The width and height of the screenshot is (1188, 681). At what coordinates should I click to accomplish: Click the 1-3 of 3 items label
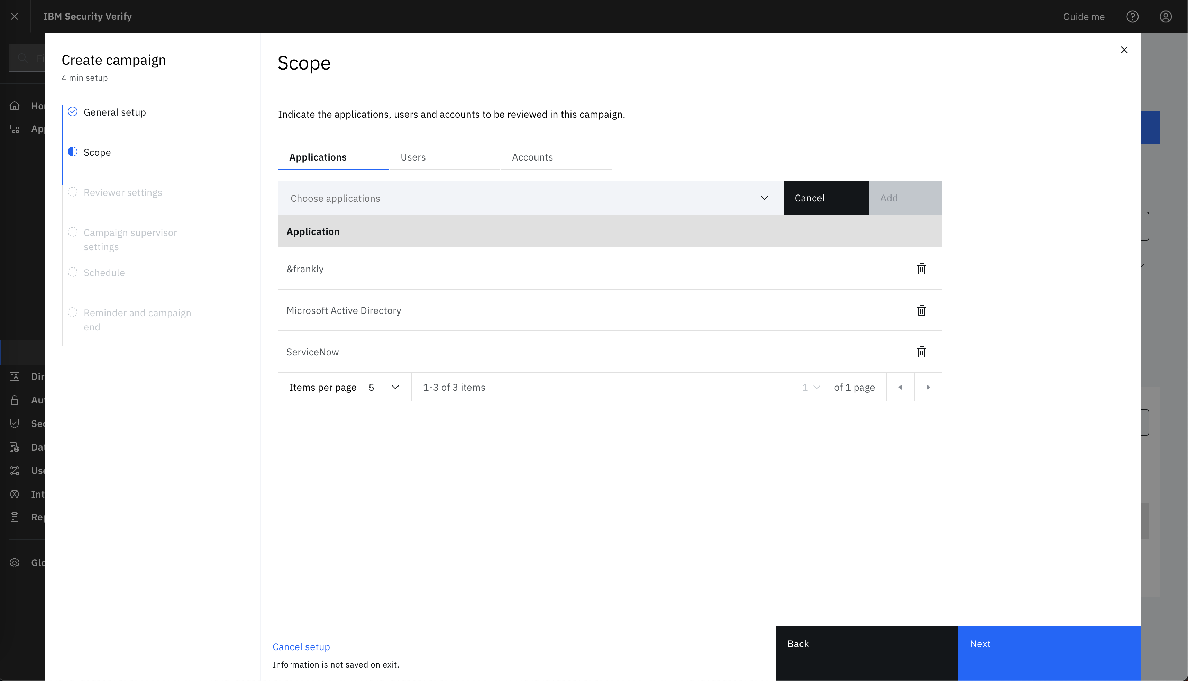pyautogui.click(x=454, y=387)
